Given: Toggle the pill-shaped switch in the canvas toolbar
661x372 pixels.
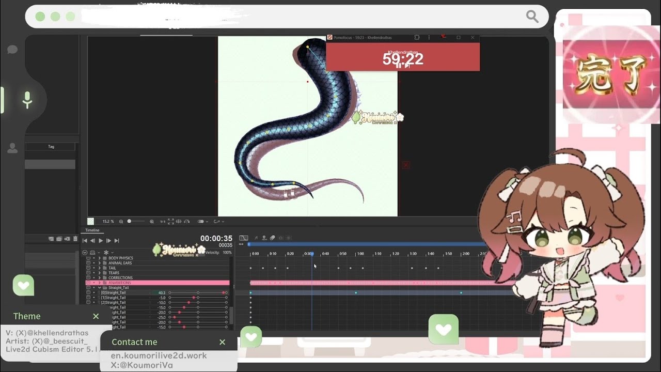Looking at the screenshot, I should [x=201, y=222].
